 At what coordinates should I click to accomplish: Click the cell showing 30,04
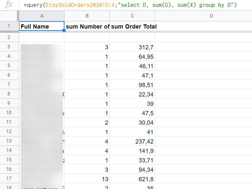(x=132, y=122)
